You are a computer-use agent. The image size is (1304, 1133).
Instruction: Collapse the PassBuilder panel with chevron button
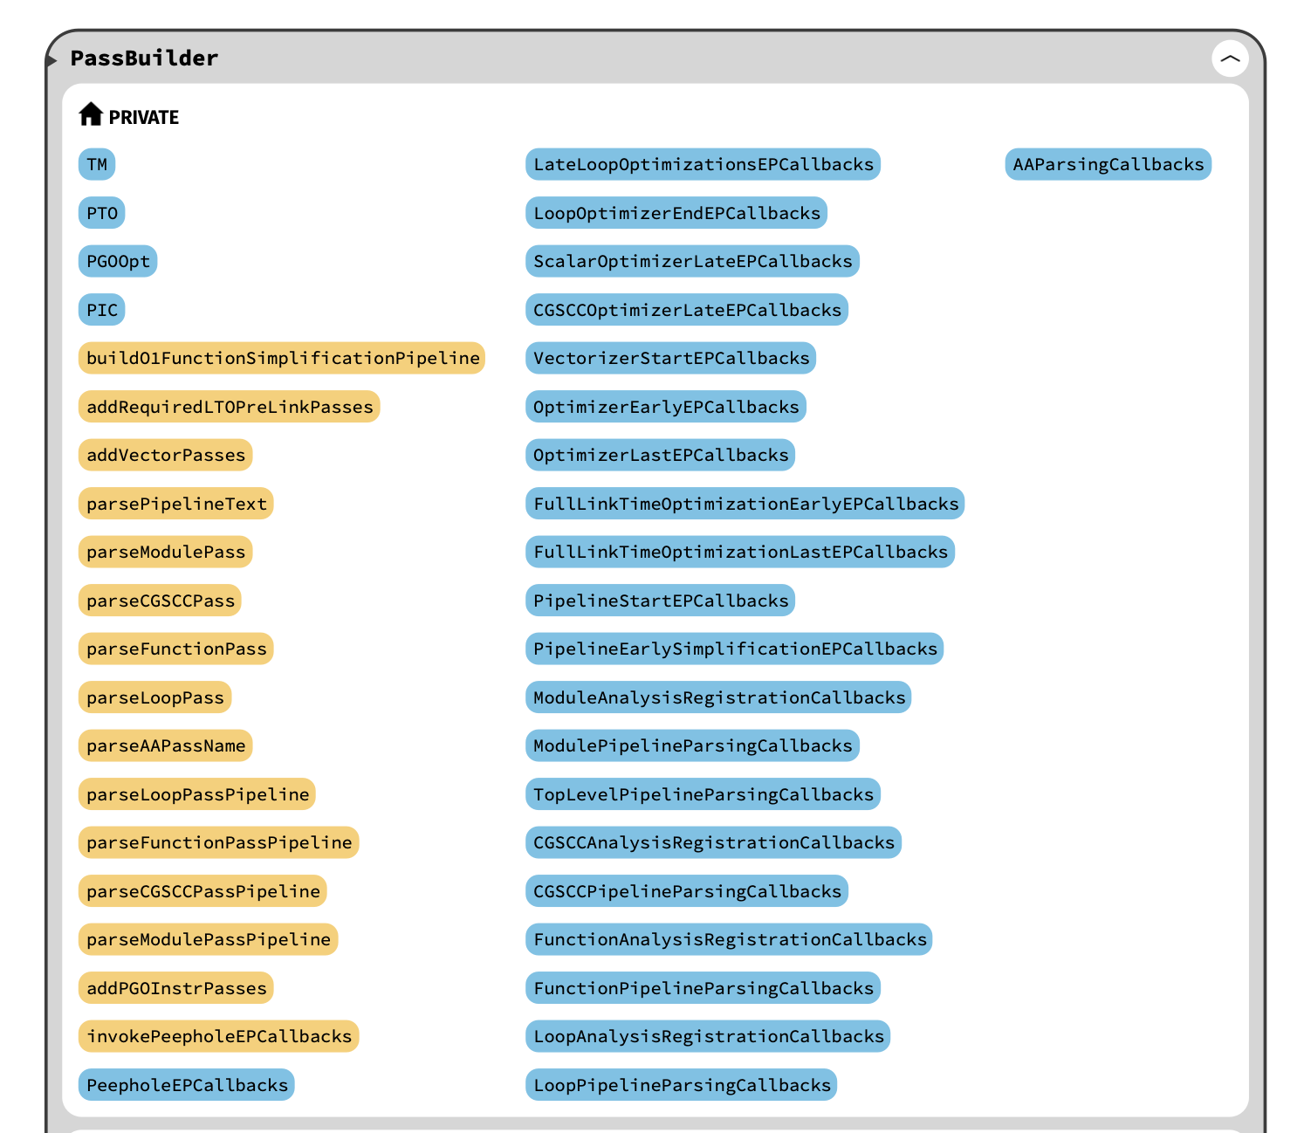click(x=1230, y=58)
